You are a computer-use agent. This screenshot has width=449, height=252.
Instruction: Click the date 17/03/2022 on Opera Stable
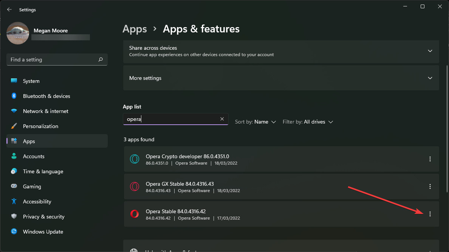click(229, 218)
